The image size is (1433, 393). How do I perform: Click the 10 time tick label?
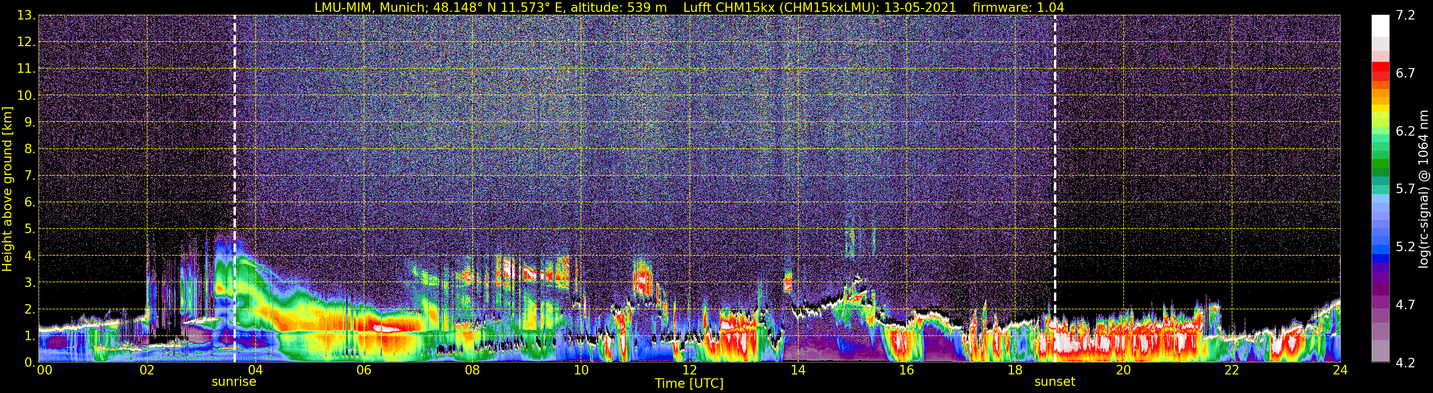pos(581,370)
